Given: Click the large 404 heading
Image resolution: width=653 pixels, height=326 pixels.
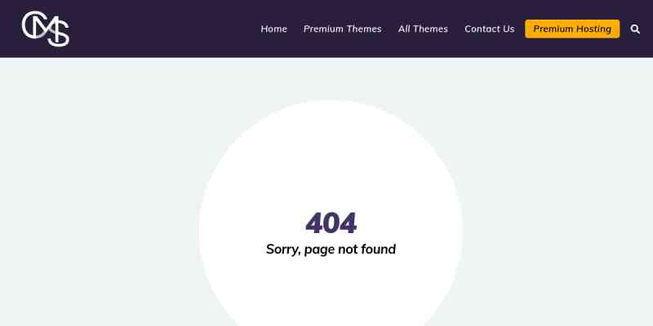Looking at the screenshot, I should click(x=331, y=222).
